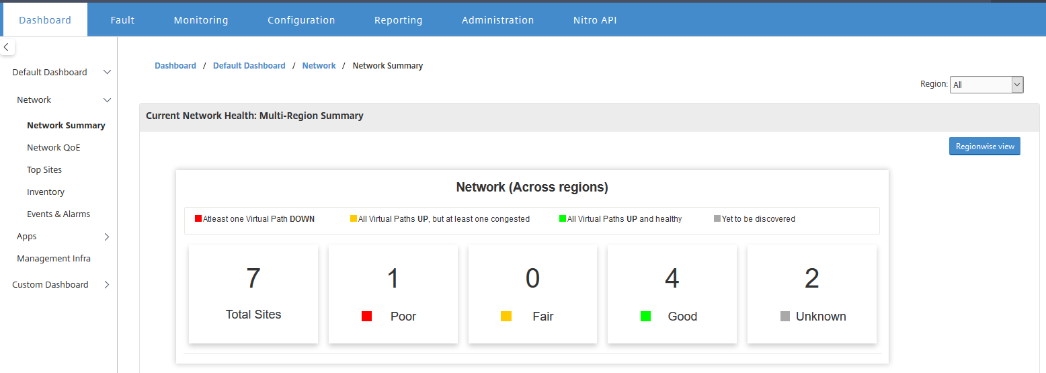Open the Nitro API tab
Viewport: 1046px width, 373px height.
[595, 20]
